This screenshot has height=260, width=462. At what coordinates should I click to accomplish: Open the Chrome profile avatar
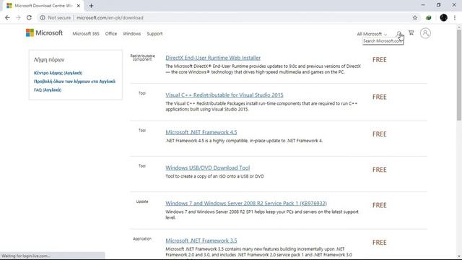(x=443, y=17)
